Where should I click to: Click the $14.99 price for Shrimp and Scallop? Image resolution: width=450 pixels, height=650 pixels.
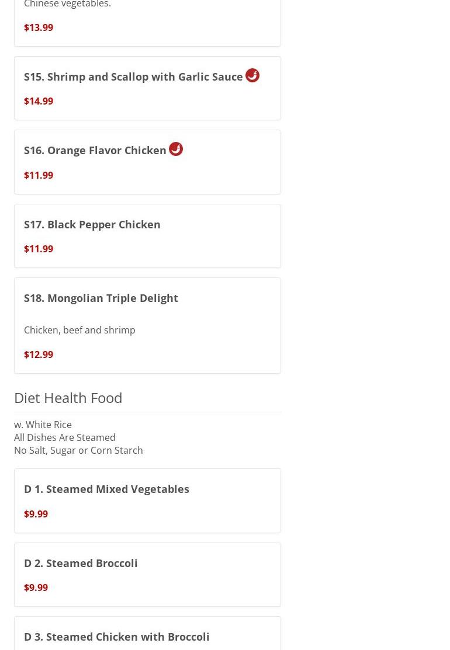(x=39, y=101)
